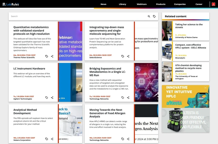Viewport: 218px width, 144px height.
Task: Open the News menu
Action: 103,4
